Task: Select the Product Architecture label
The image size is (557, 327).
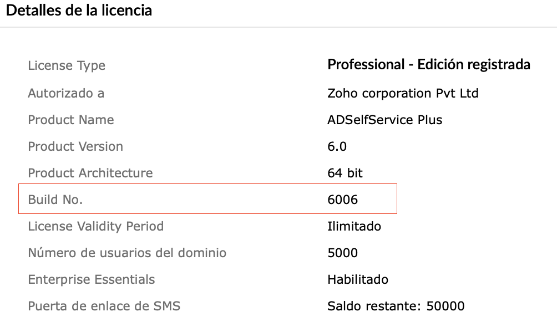Action: 90,173
